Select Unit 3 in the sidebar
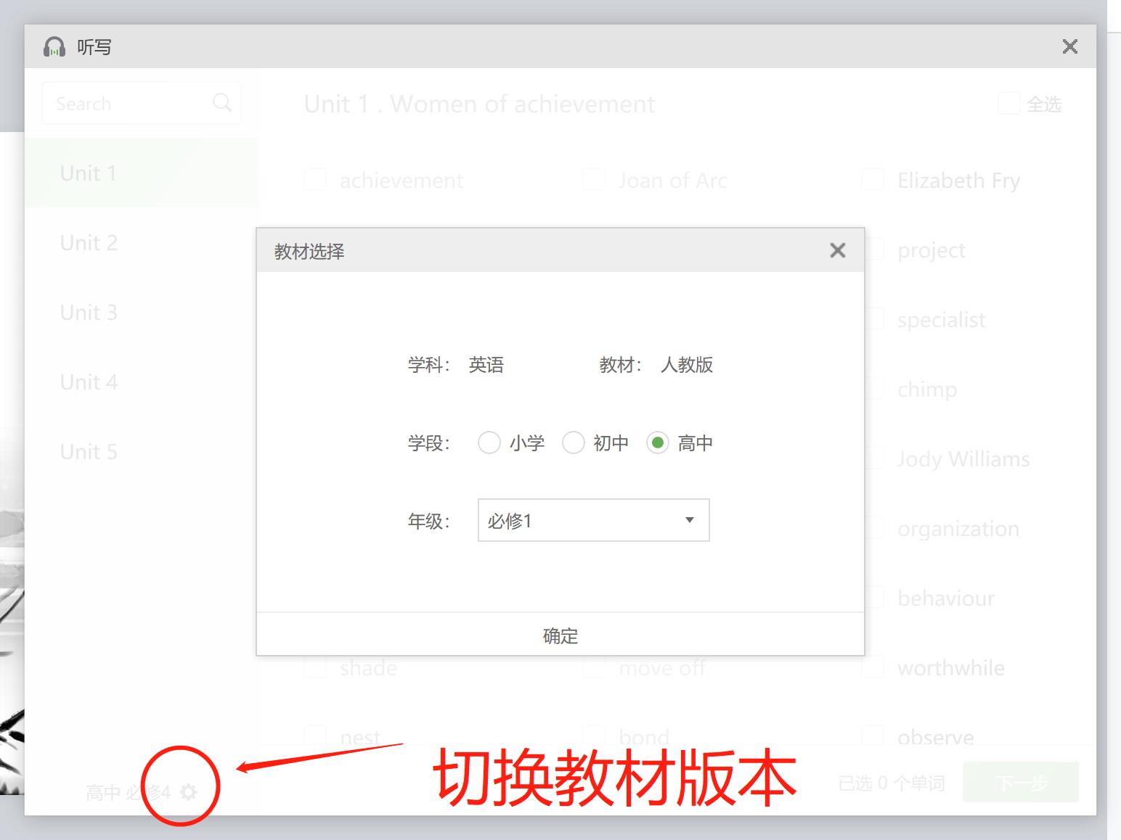 [89, 312]
